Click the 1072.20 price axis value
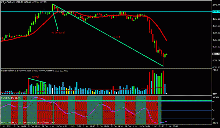 [x=216, y=67]
